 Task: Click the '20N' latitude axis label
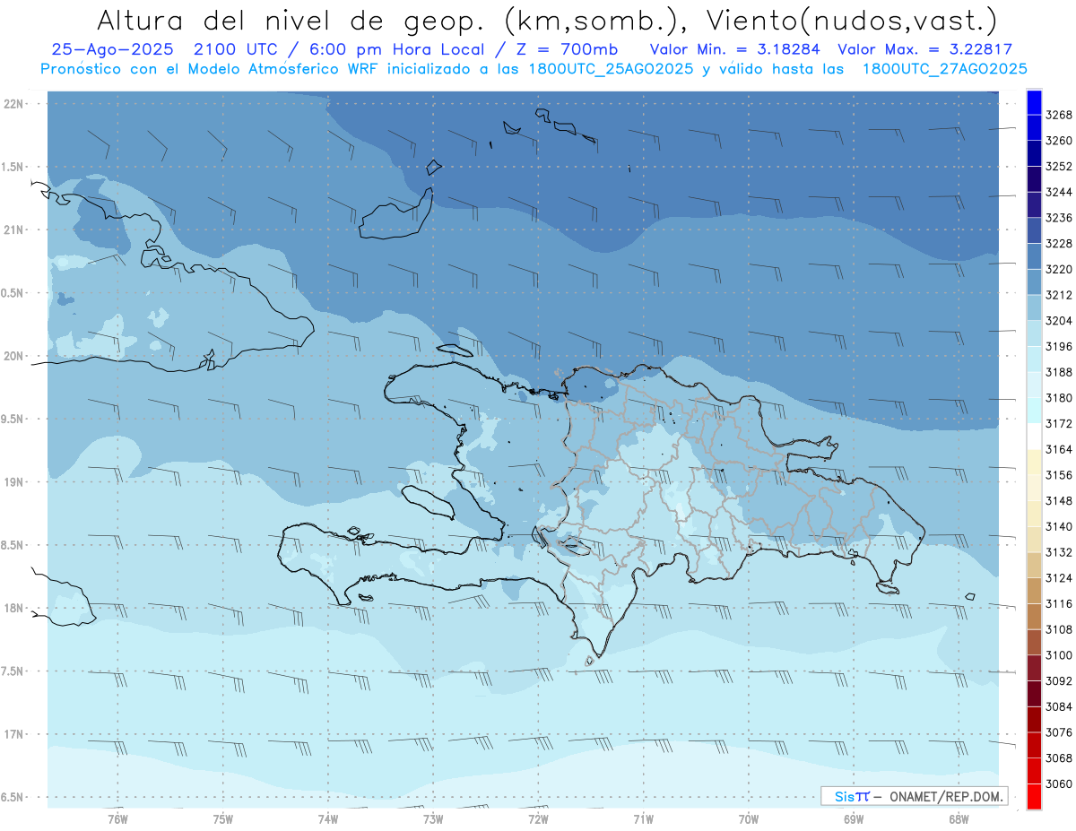(x=13, y=356)
